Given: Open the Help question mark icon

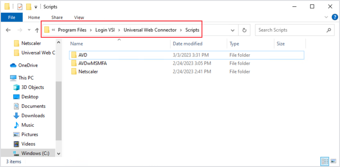Looking at the screenshot, I should tap(334, 17).
